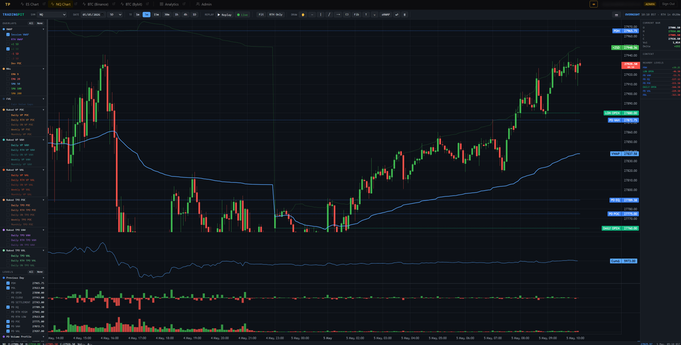Click the VWAP 27837.58 price label
Image resolution: width=681 pixels, height=345 pixels.
pos(624,154)
